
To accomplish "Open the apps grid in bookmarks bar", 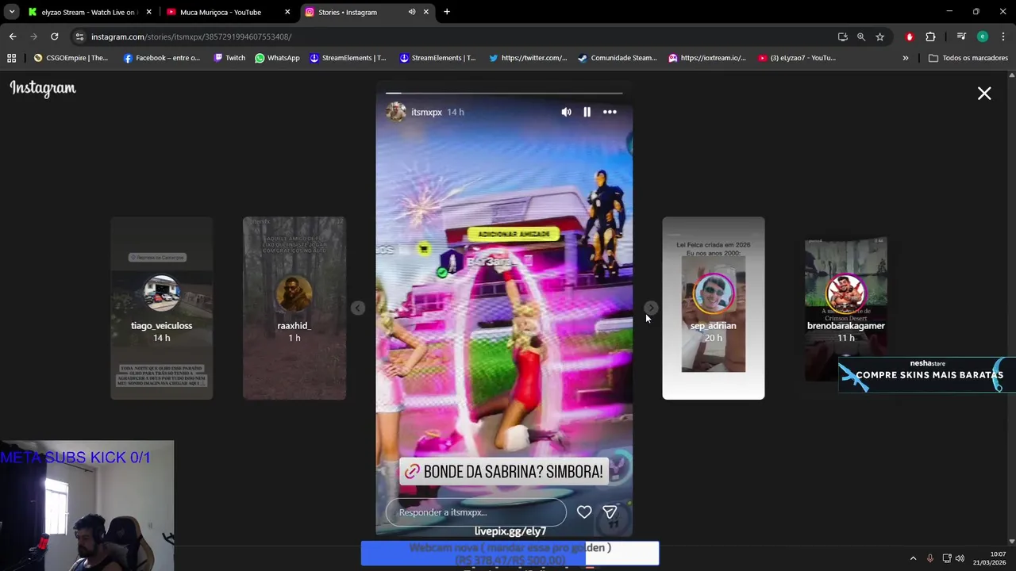I will tap(11, 58).
